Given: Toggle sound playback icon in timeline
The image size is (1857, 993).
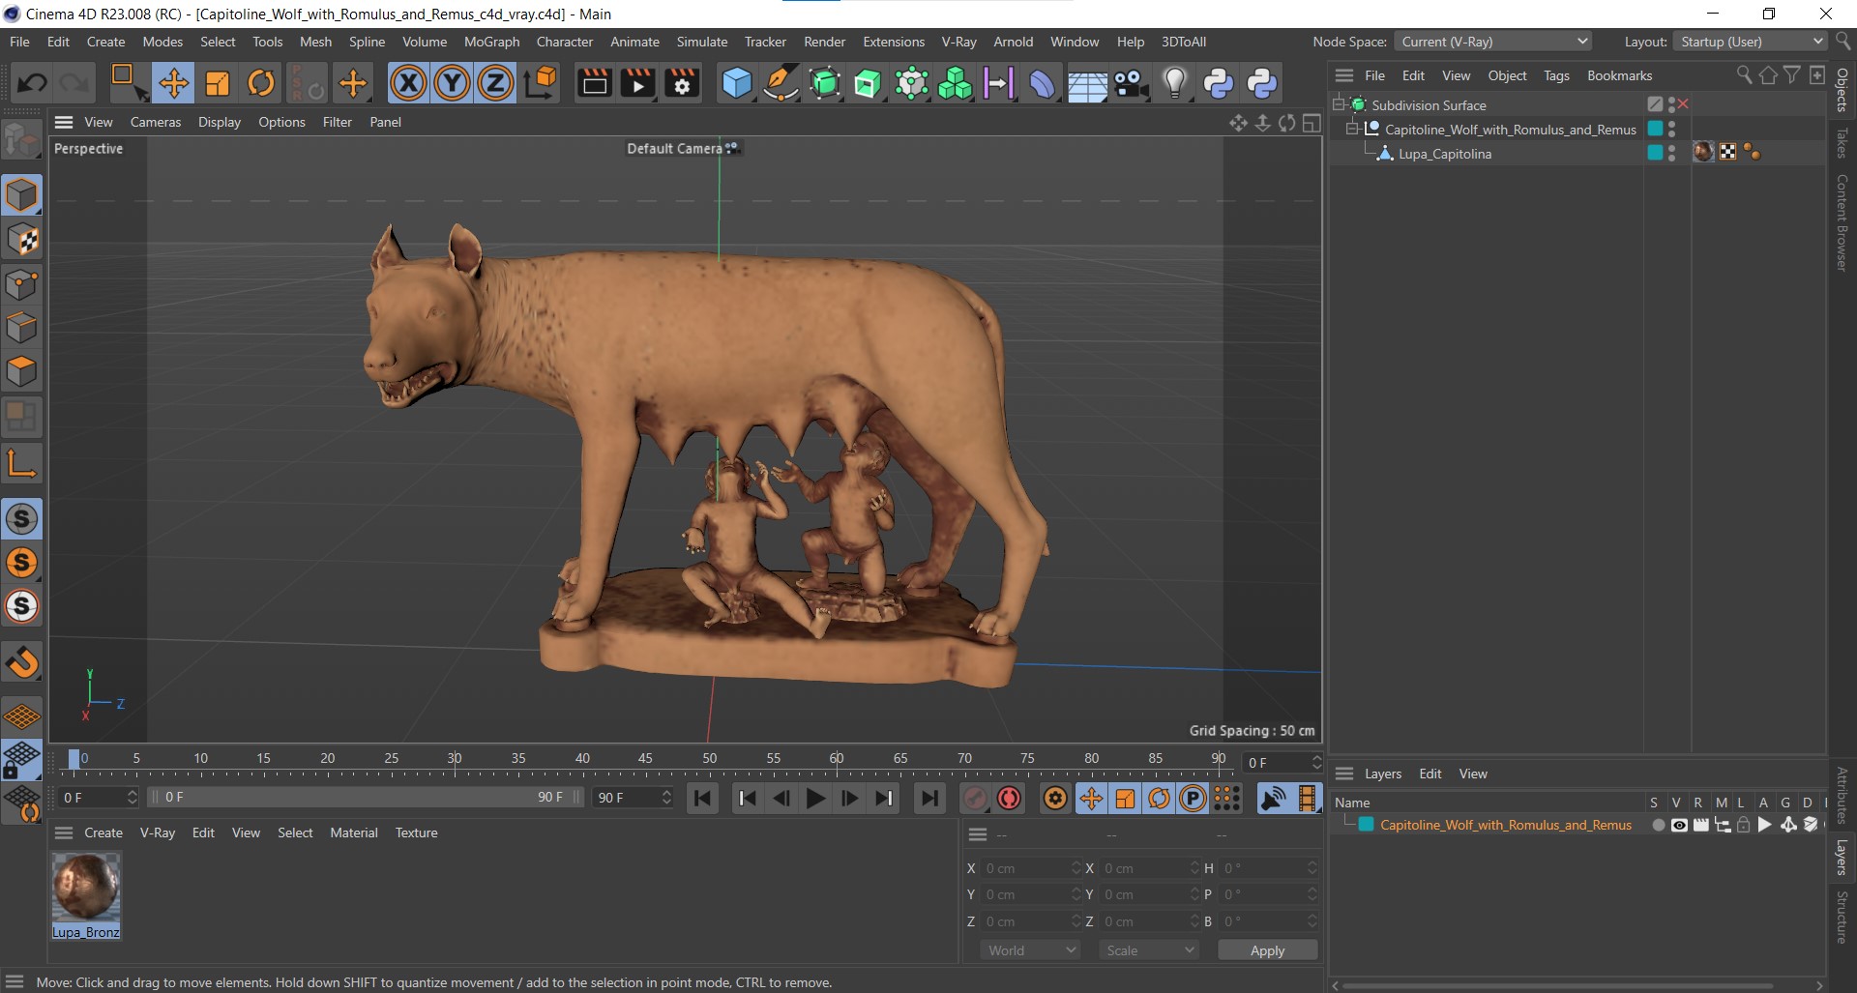Looking at the screenshot, I should point(1274,799).
